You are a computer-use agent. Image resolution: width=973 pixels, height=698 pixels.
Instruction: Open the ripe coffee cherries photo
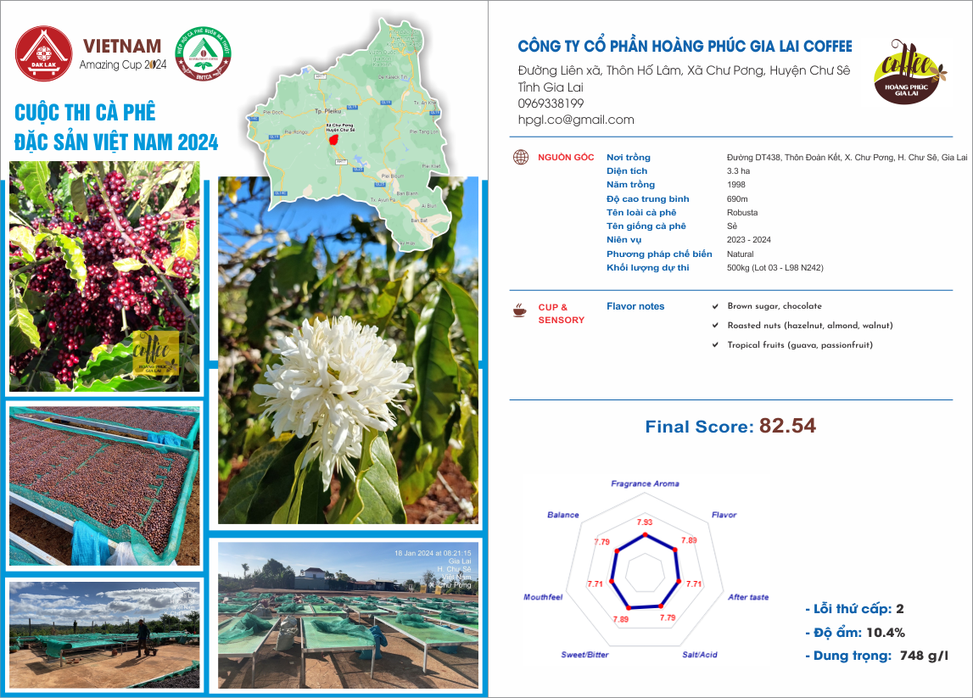[x=104, y=276]
